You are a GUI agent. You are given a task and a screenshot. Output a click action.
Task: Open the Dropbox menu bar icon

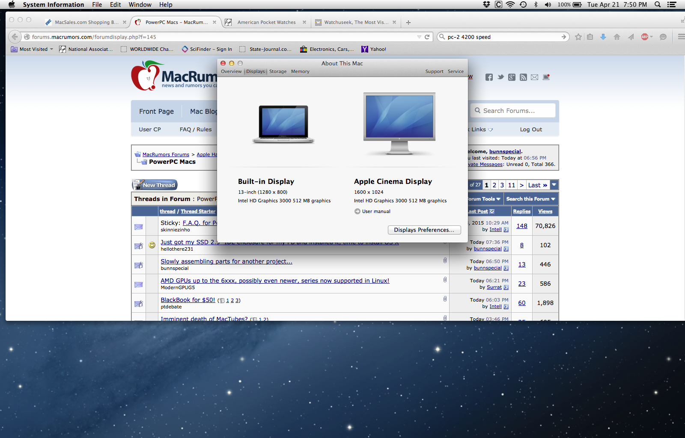point(486,5)
